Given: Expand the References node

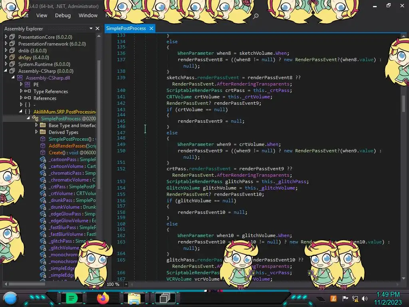Looking at the screenshot, I should point(21,98).
